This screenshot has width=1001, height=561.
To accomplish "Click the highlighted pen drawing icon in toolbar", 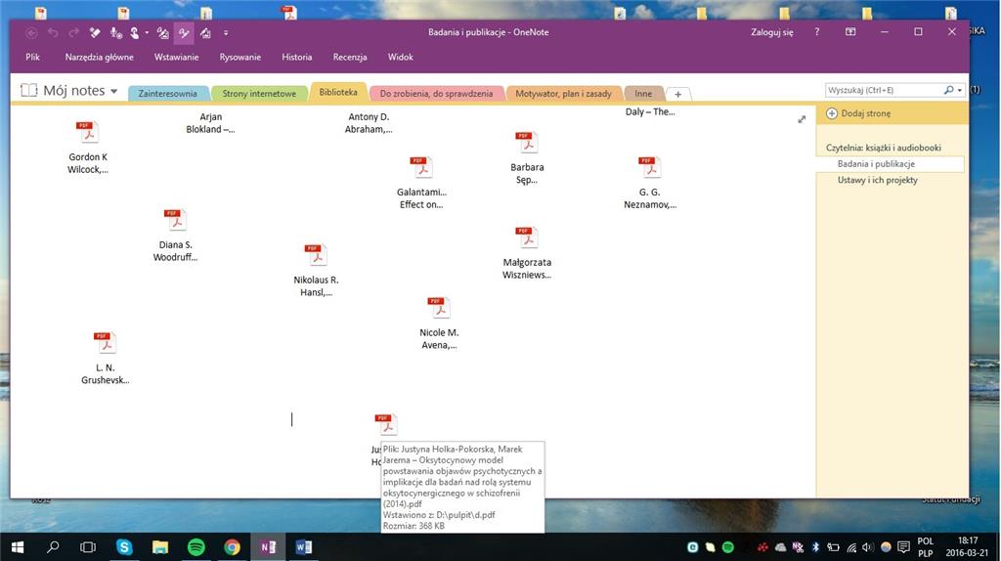I will point(184,32).
